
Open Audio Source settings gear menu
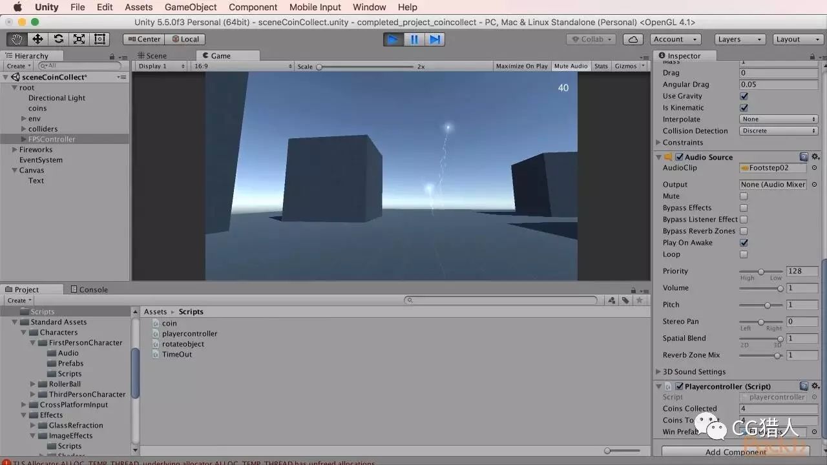[x=815, y=157]
